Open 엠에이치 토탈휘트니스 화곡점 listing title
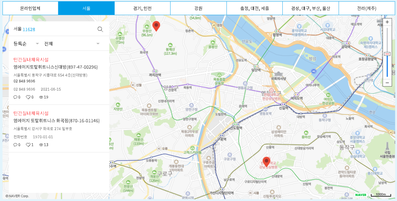This screenshot has height=201, width=397. pos(56,121)
